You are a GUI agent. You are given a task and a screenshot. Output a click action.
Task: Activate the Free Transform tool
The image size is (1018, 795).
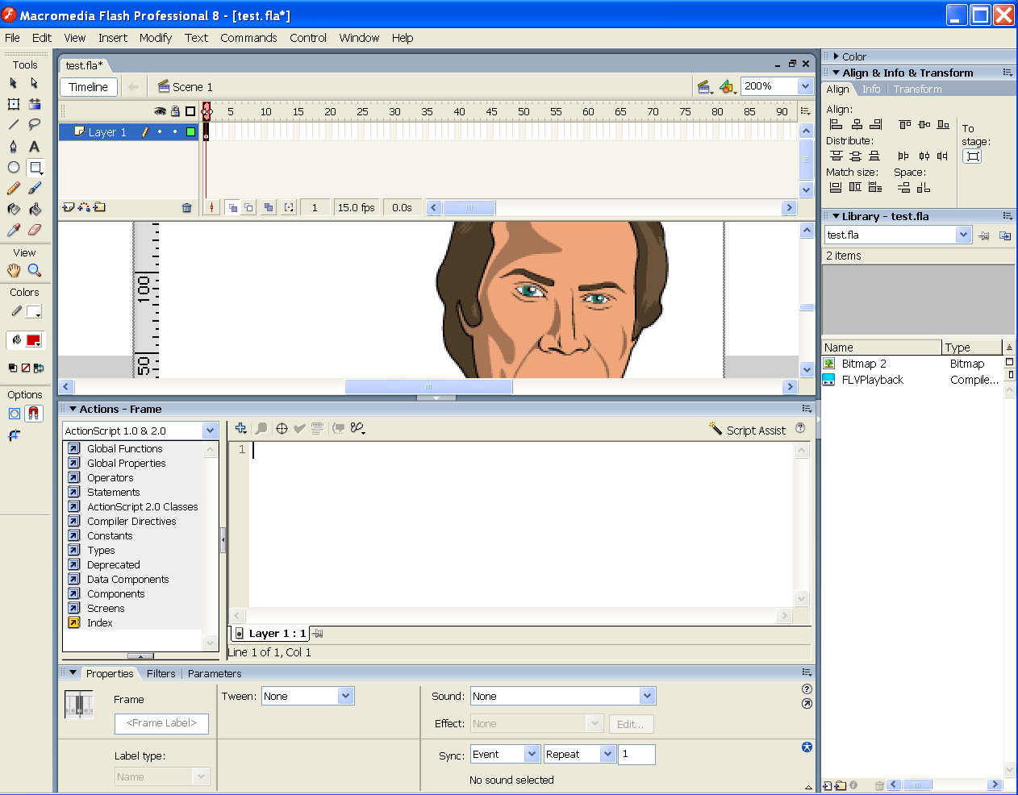point(12,104)
